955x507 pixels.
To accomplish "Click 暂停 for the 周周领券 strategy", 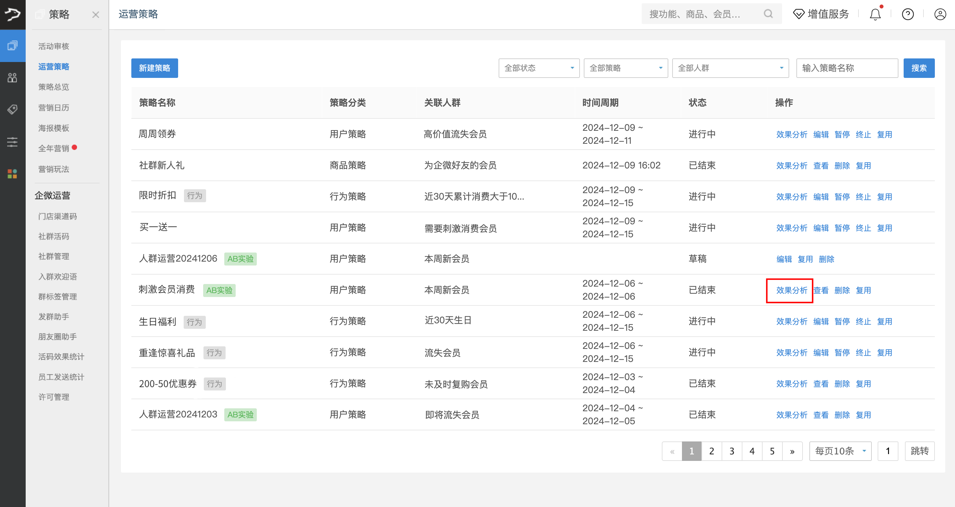I will pyautogui.click(x=842, y=134).
